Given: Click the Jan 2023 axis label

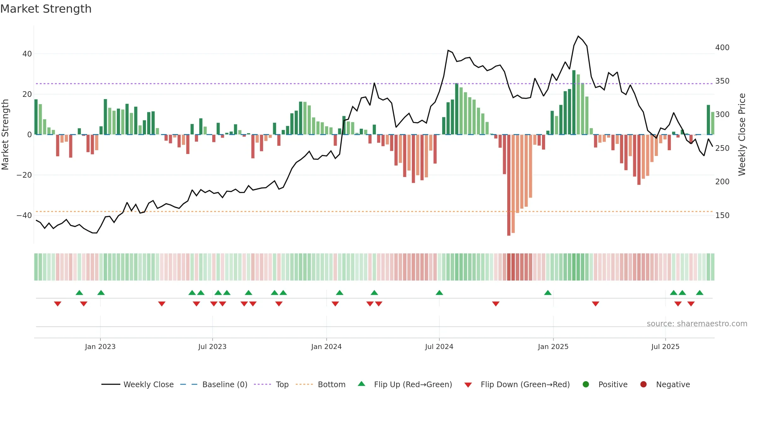Looking at the screenshot, I should (x=100, y=346).
